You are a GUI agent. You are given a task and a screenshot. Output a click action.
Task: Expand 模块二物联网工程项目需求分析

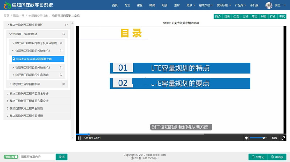(8, 94)
